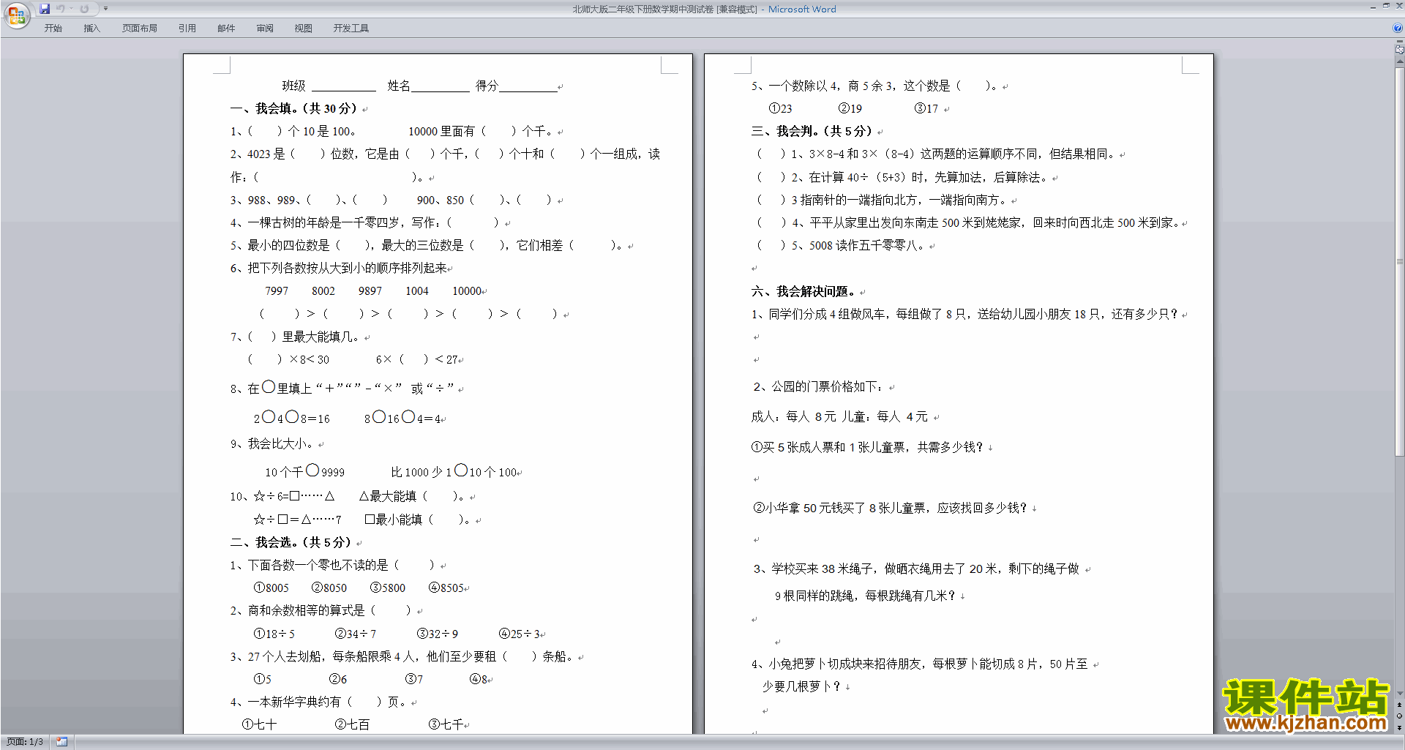Click the title text Microsoft Word
The width and height of the screenshot is (1405, 750).
(802, 10)
